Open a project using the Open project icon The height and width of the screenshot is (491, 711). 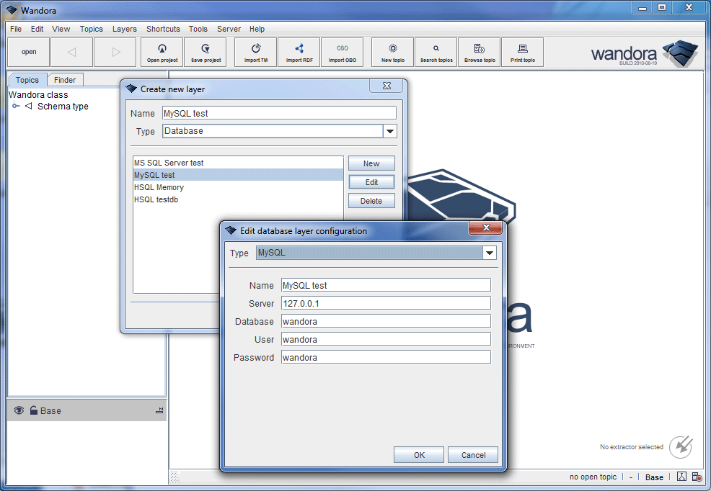[162, 52]
